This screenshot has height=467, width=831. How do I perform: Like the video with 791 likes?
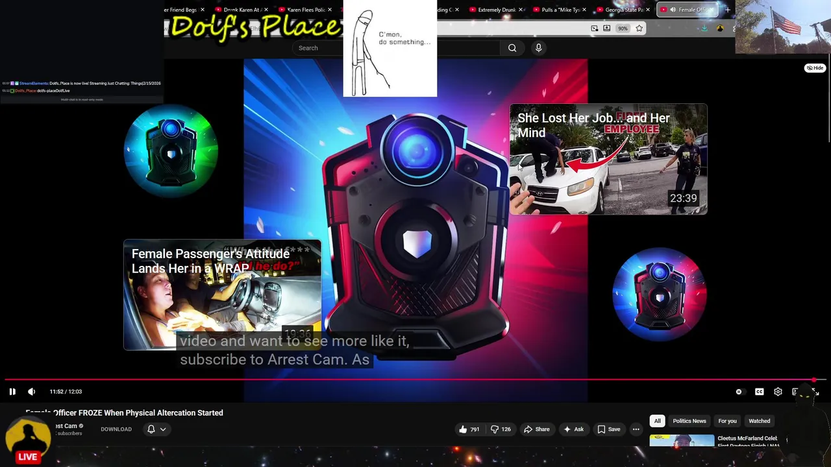point(469,429)
